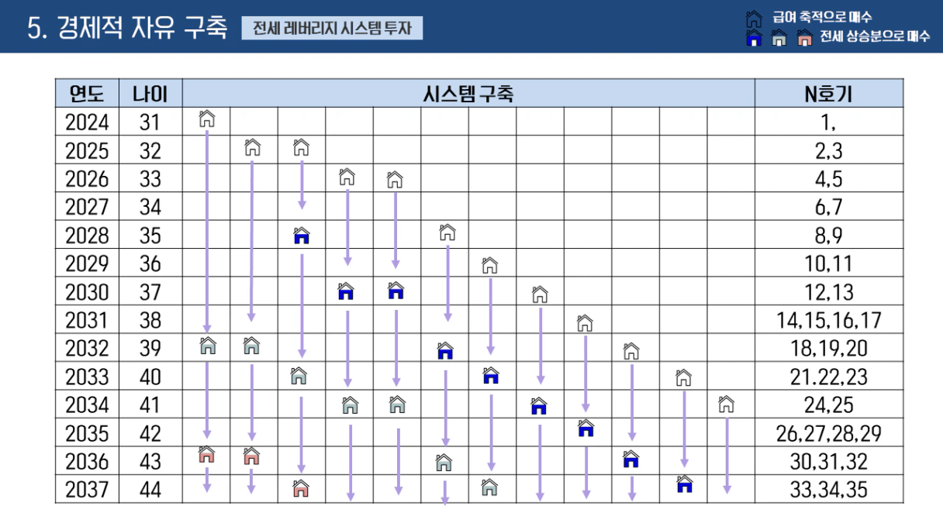Image resolution: width=943 pixels, height=530 pixels.
Task: Click the year cell 2027
Action: [x=87, y=207]
